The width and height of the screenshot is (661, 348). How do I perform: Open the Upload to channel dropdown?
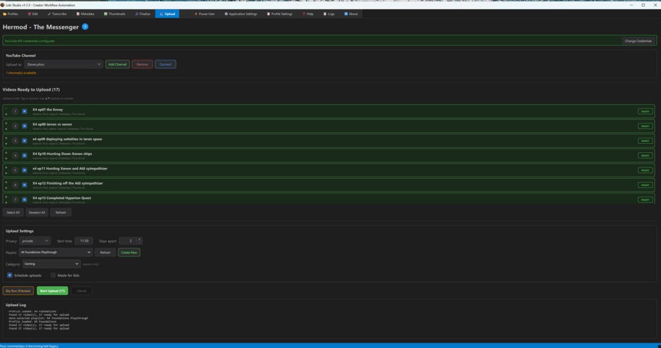click(x=64, y=64)
